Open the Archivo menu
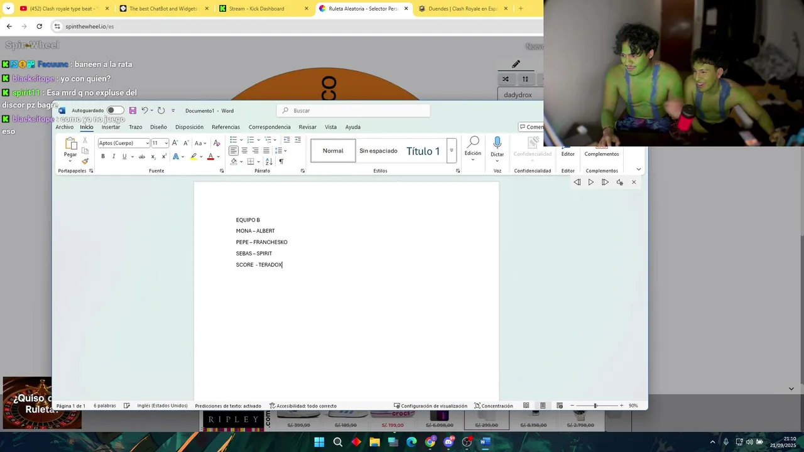 pyautogui.click(x=64, y=127)
